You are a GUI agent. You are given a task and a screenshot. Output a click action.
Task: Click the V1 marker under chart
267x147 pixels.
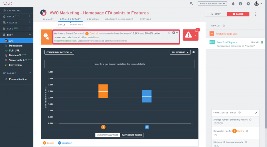click(x=147, y=127)
